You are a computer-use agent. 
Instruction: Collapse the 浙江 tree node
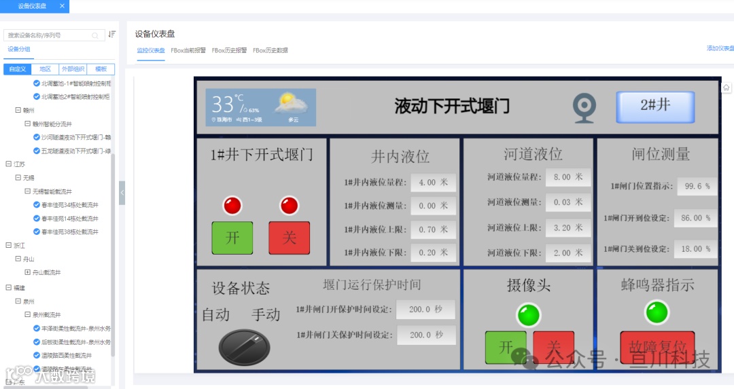click(8, 245)
